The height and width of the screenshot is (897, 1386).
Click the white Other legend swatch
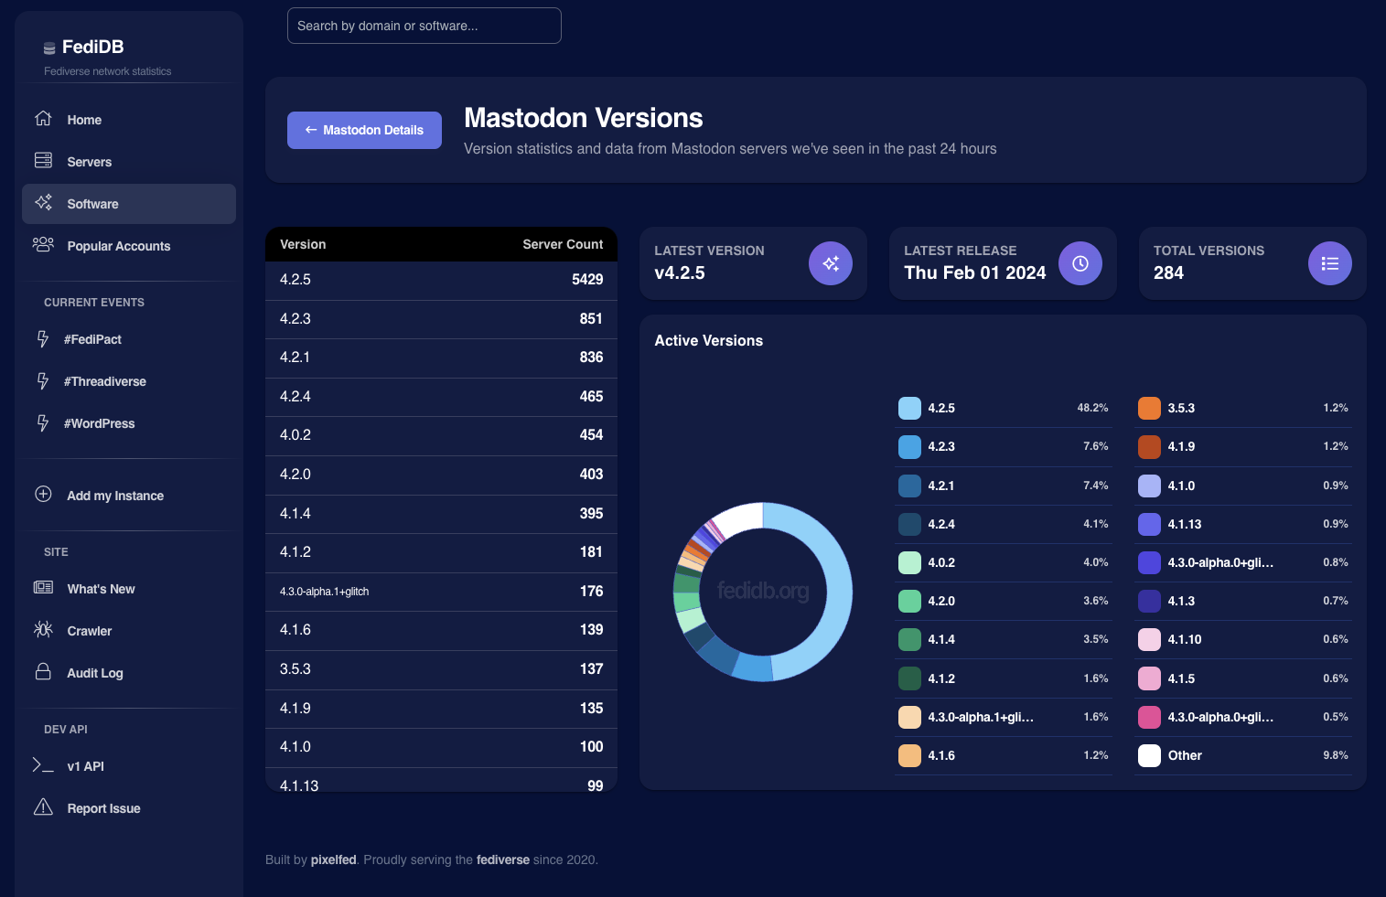tap(1149, 755)
